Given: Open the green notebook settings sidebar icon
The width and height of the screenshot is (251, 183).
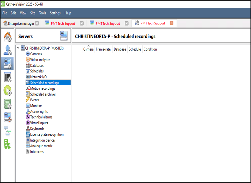Looking at the screenshot, I should tap(8, 104).
